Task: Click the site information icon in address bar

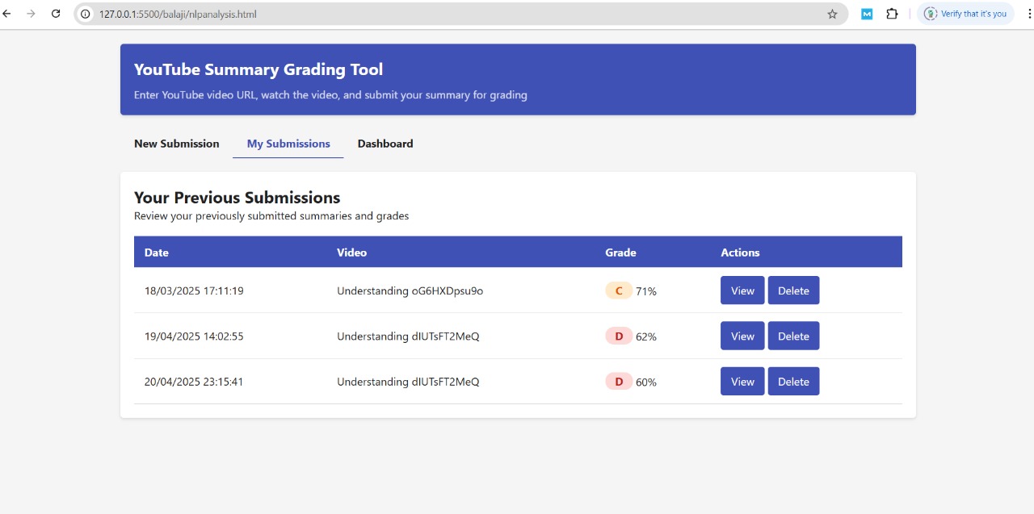Action: (86, 14)
